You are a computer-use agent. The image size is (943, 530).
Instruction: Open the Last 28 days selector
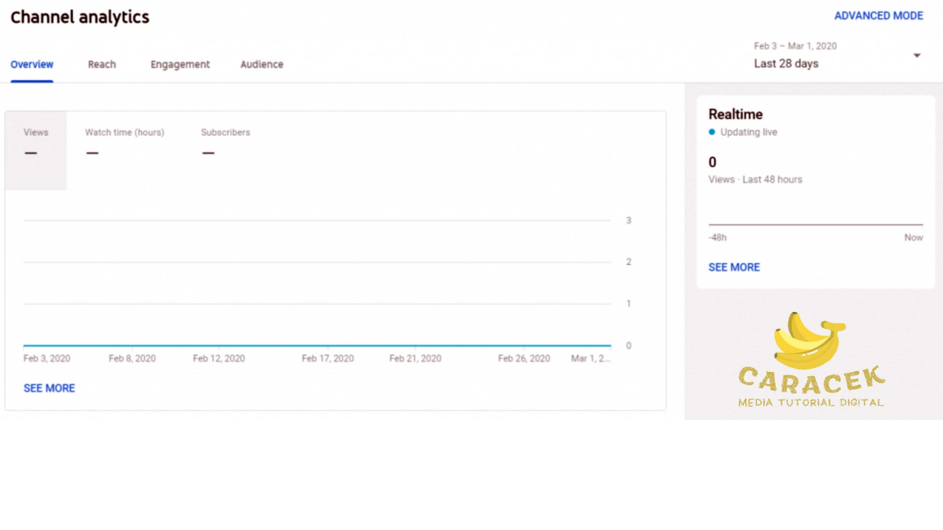click(x=786, y=64)
